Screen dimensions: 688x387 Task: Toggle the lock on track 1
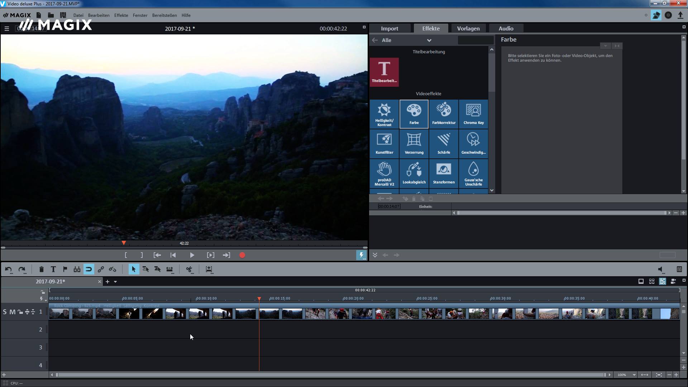20,312
